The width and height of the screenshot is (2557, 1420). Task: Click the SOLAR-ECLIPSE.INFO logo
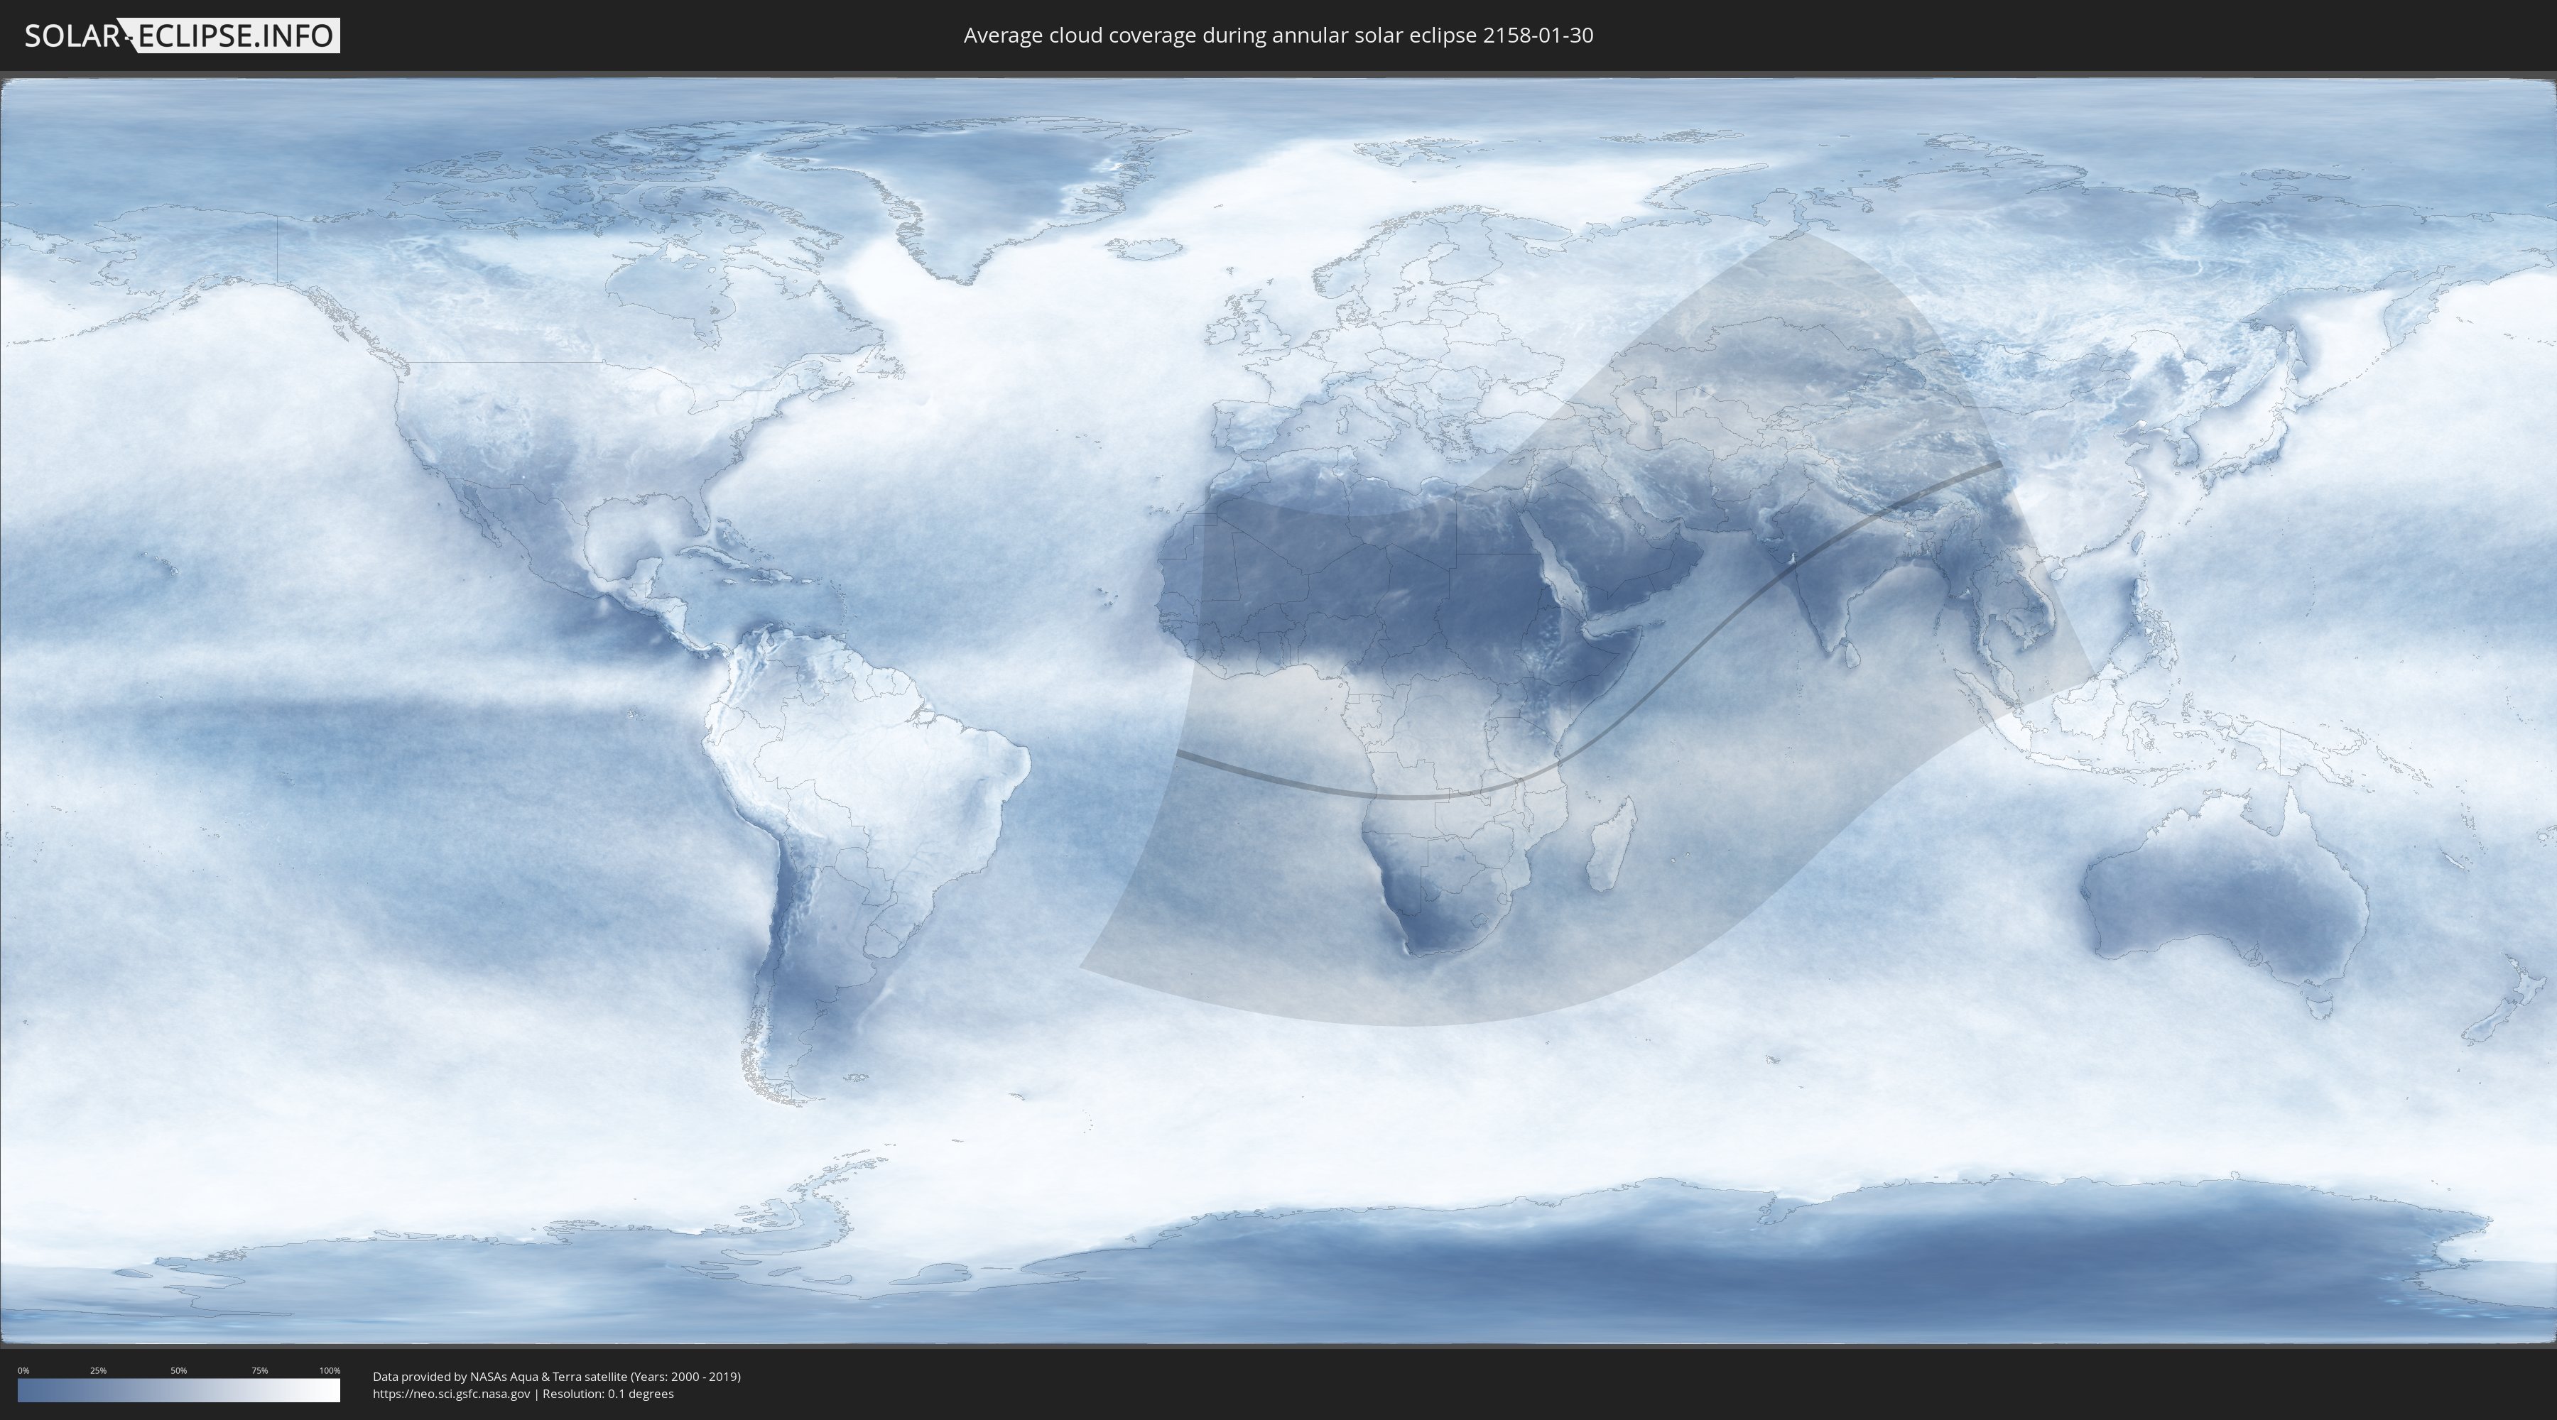(182, 35)
